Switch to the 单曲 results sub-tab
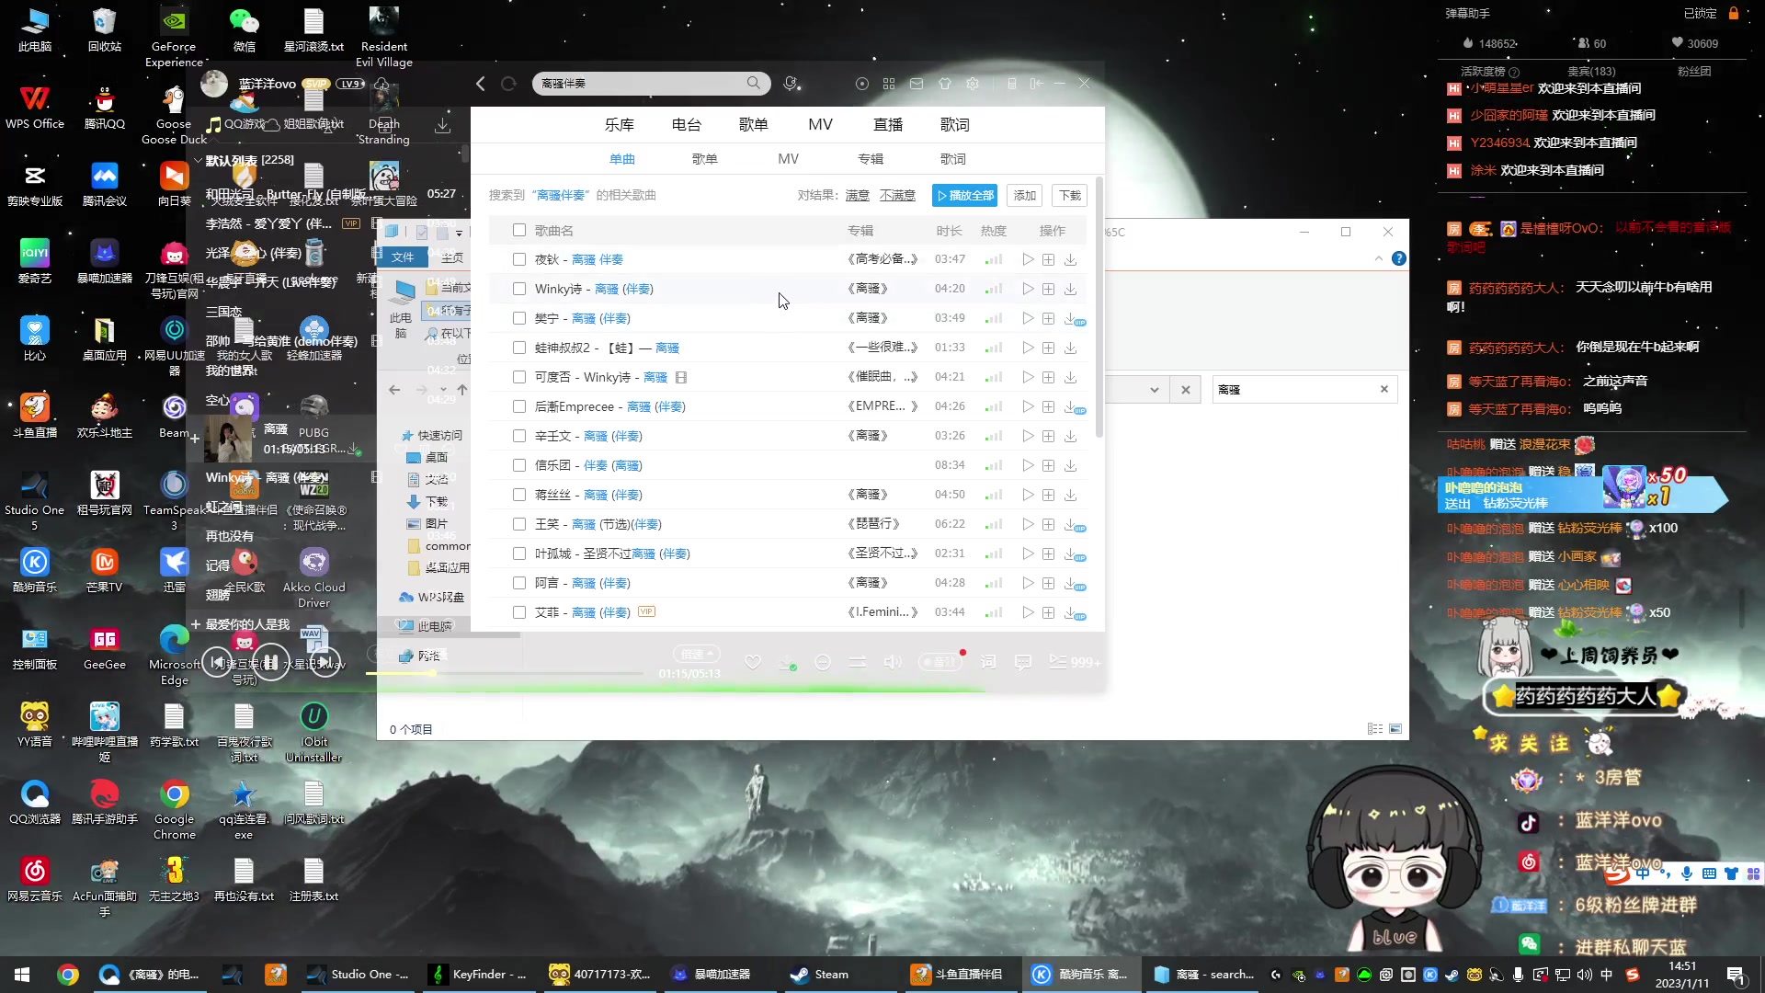Image resolution: width=1765 pixels, height=993 pixels. 622,159
